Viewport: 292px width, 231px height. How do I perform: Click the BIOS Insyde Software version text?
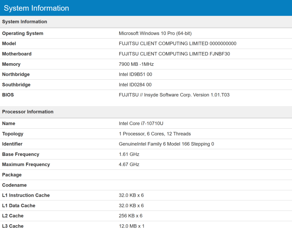coord(174,95)
